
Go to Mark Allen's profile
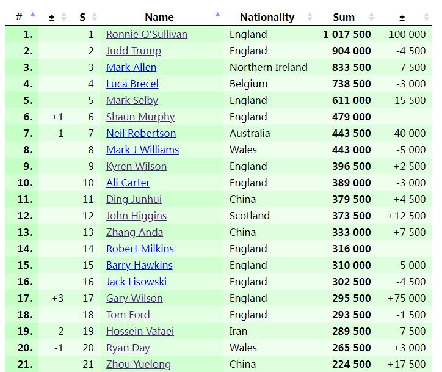pos(131,67)
